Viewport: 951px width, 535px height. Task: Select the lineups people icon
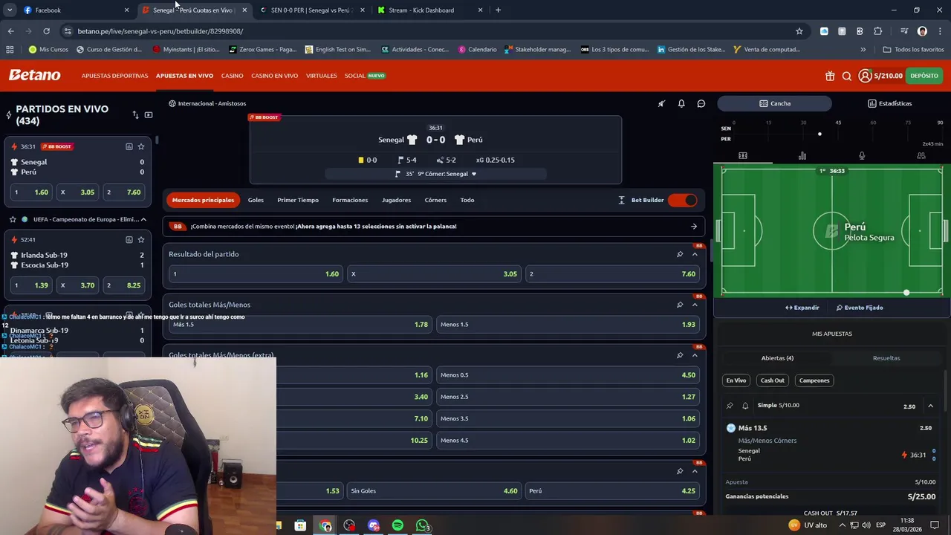click(921, 155)
